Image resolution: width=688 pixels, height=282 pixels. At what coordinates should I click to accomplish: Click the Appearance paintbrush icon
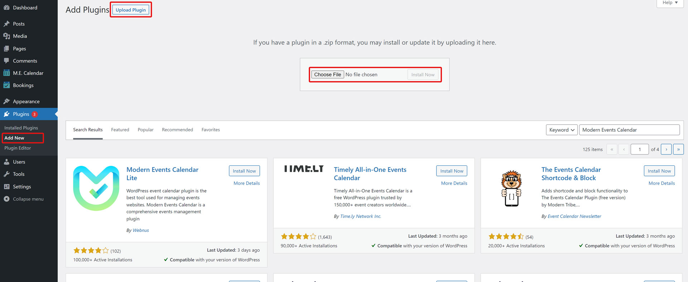click(6, 102)
